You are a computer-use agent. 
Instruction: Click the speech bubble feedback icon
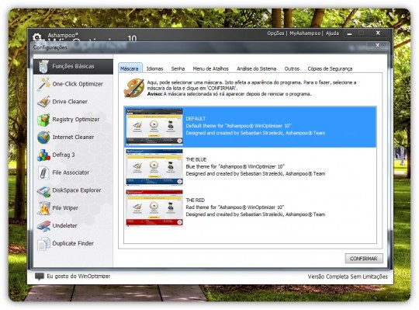coord(40,277)
